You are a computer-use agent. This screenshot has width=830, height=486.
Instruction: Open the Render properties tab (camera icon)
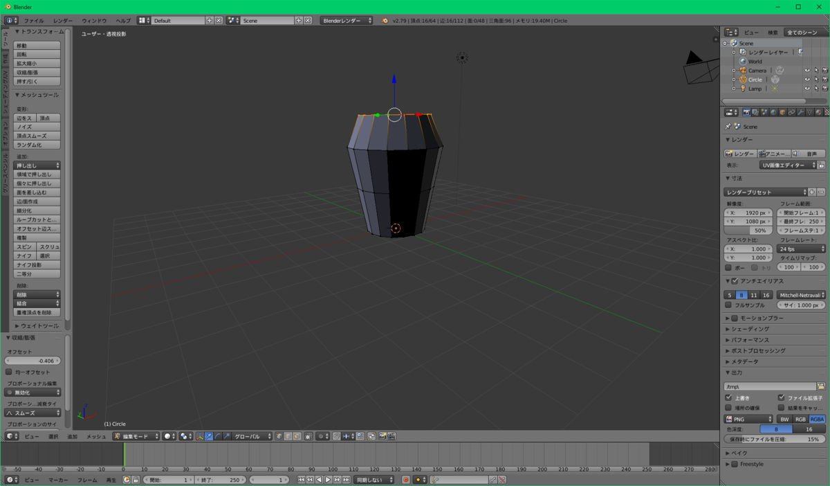746,112
